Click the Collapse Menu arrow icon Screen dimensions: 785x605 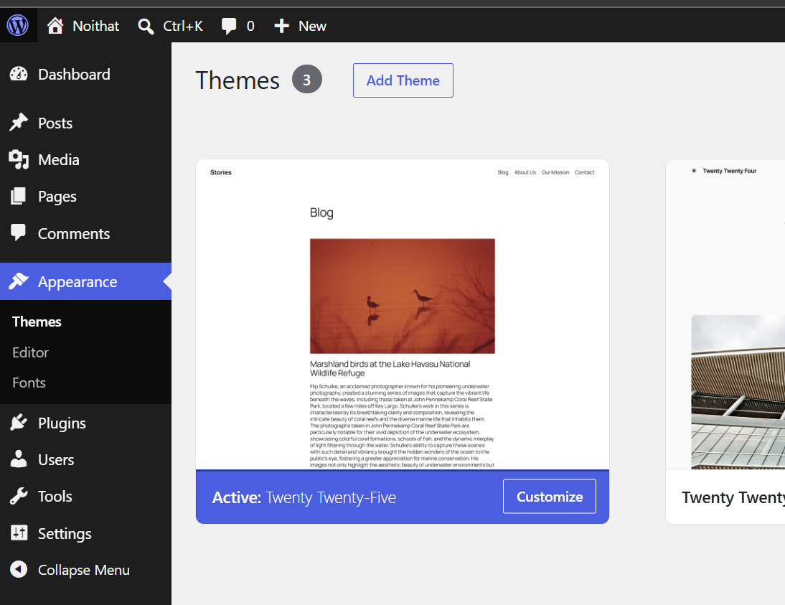click(x=19, y=569)
